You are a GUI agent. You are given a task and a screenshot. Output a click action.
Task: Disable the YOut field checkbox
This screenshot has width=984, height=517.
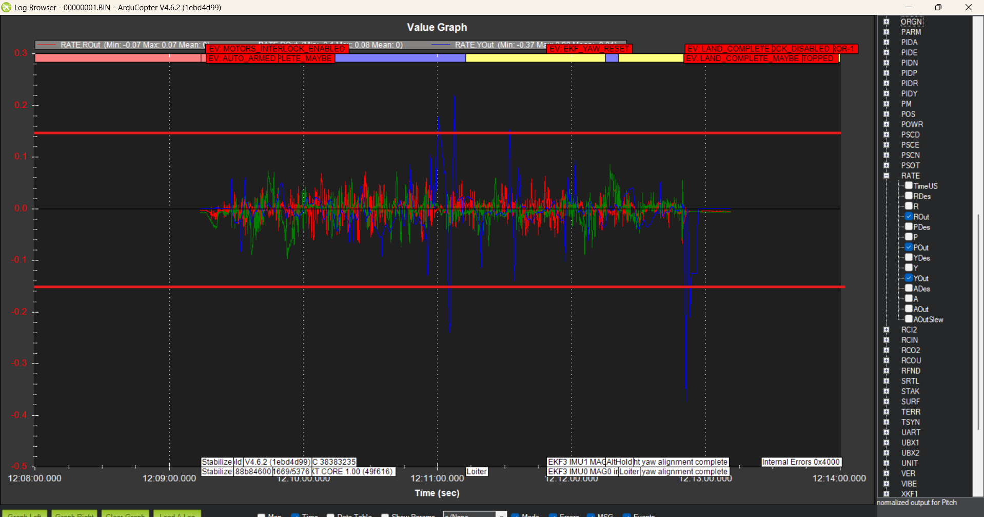pos(909,278)
